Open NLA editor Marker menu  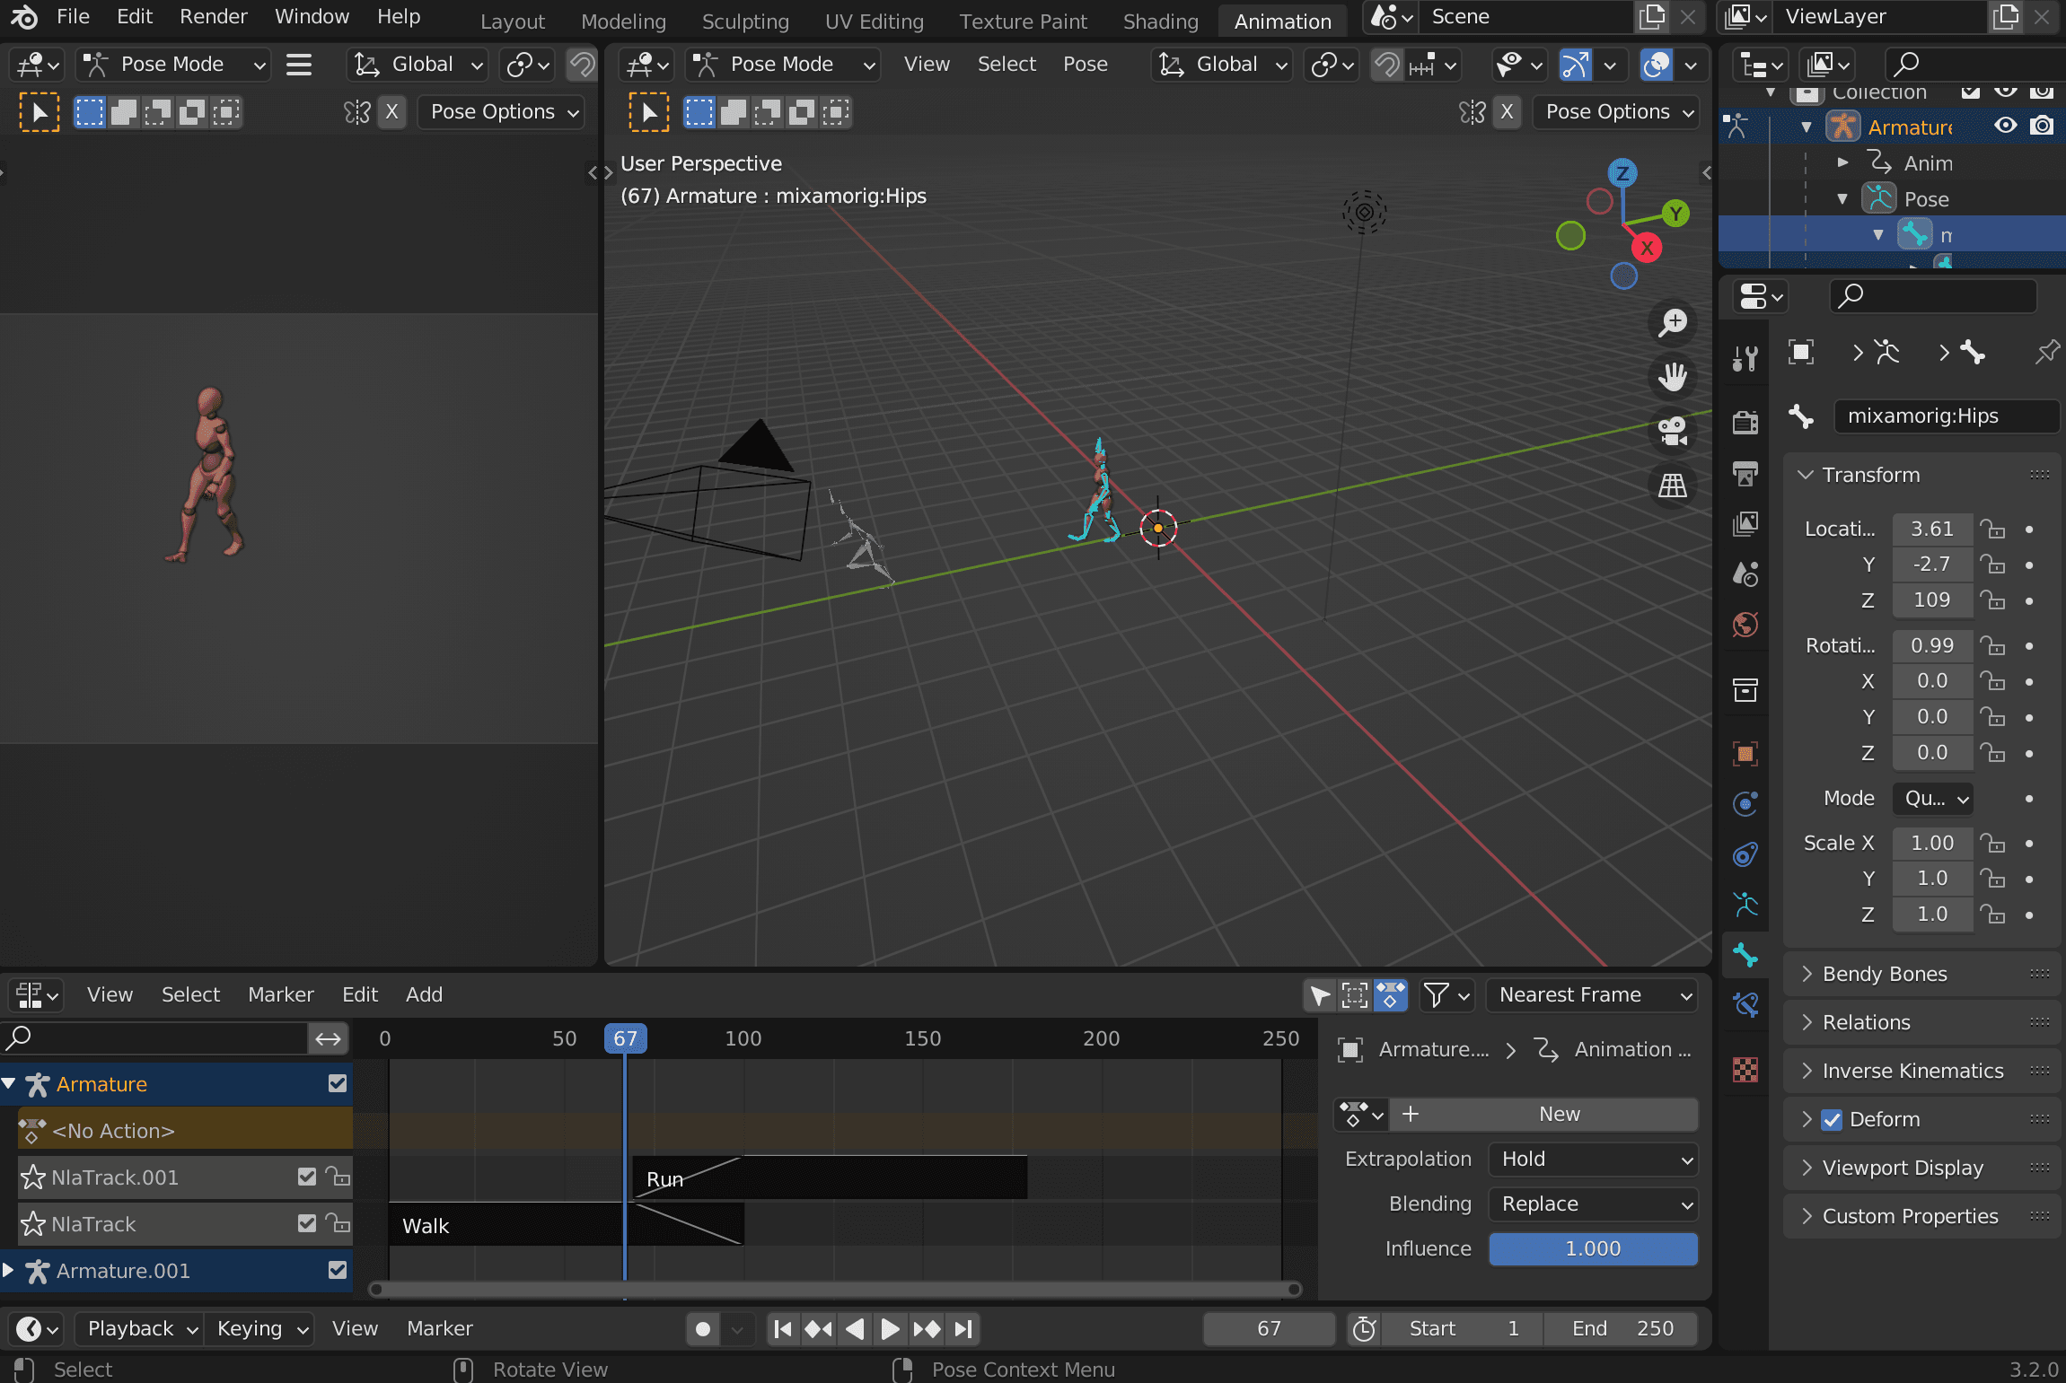click(280, 994)
